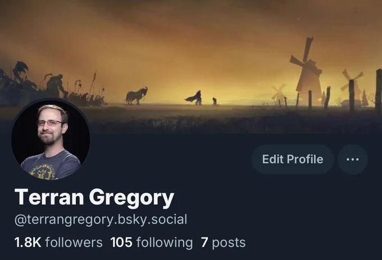
Task: Open the 105 following list
Action: 151,243
